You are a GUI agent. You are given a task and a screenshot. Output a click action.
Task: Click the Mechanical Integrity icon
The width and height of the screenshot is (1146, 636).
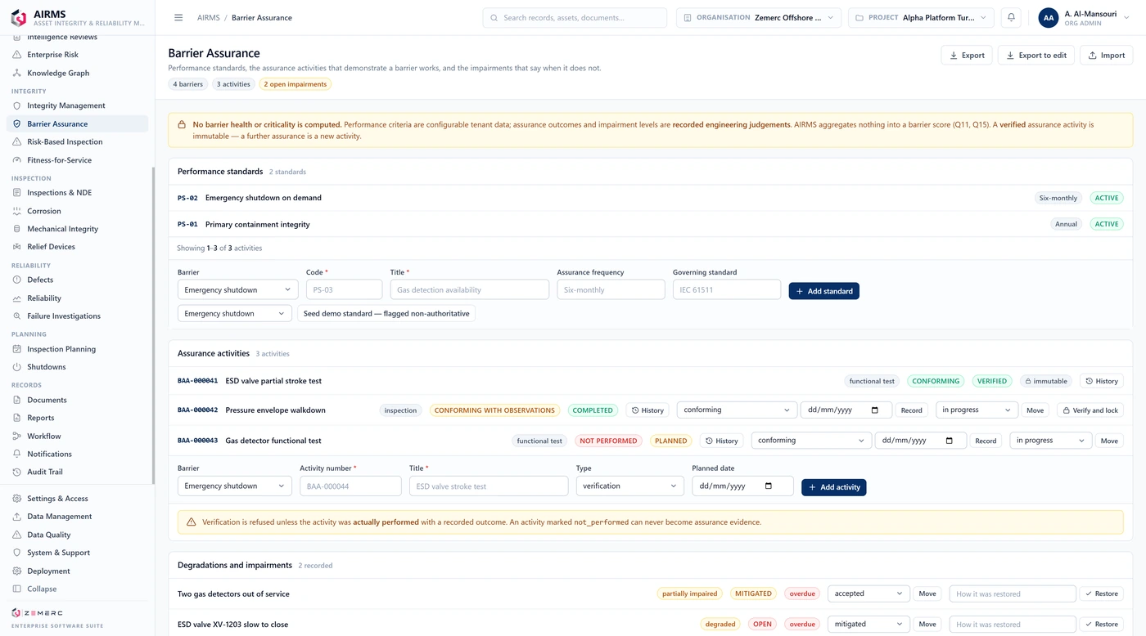tap(17, 229)
